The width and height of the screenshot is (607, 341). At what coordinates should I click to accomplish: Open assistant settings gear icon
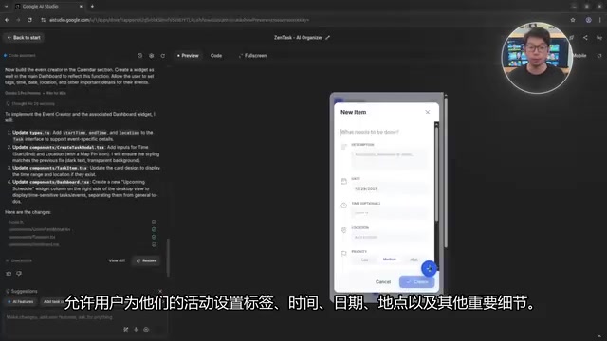152,56
